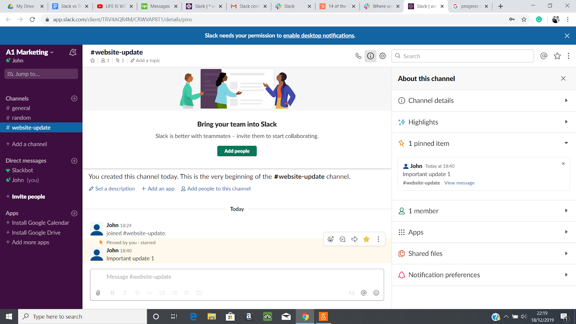The width and height of the screenshot is (576, 324).
Task: Add a new channel using Channels plus icon
Action: (x=74, y=98)
